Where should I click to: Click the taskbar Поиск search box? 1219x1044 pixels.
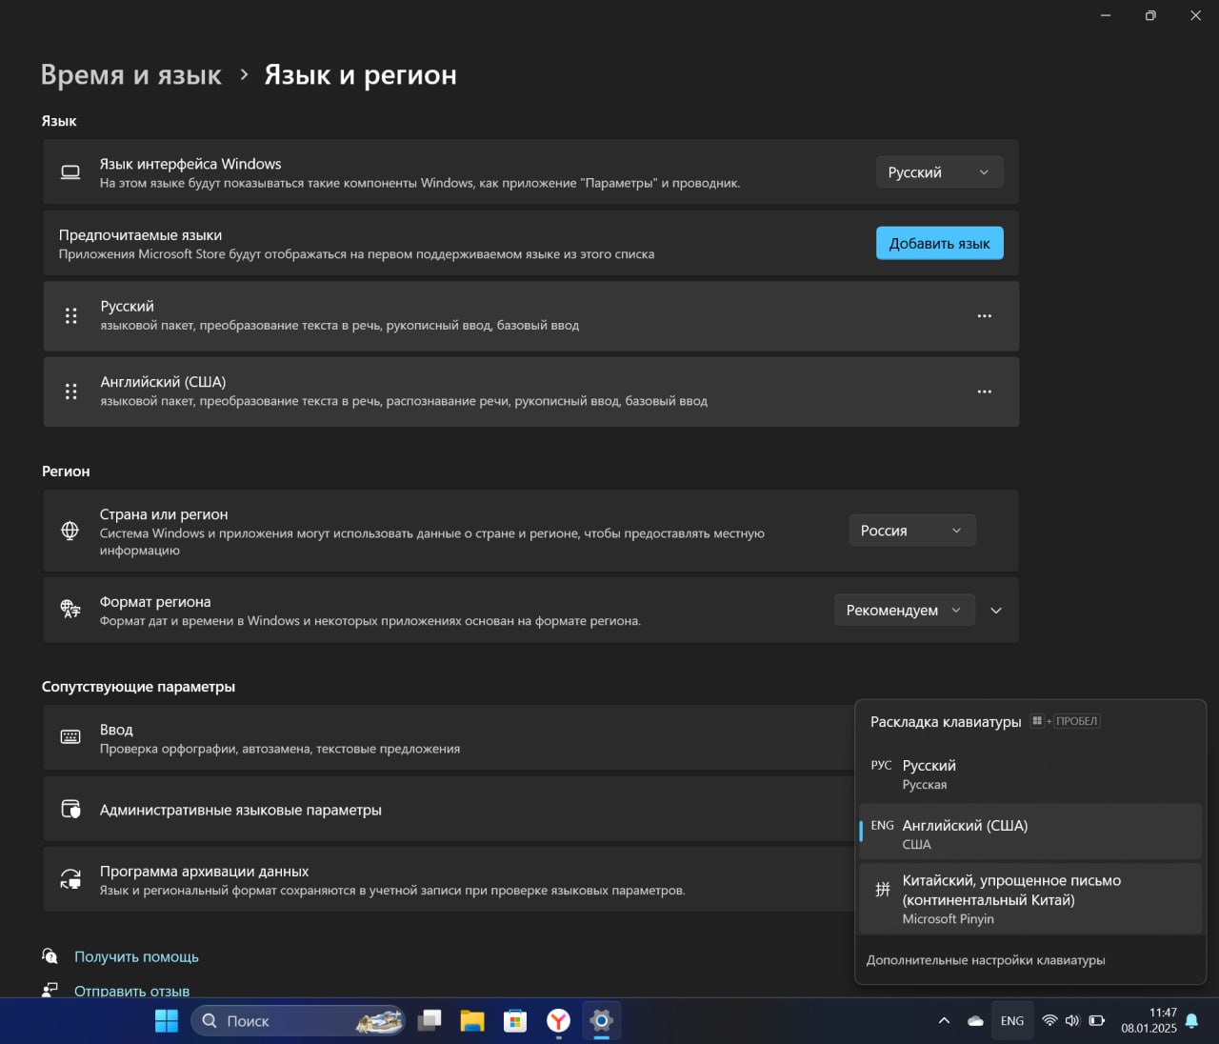click(x=298, y=1021)
